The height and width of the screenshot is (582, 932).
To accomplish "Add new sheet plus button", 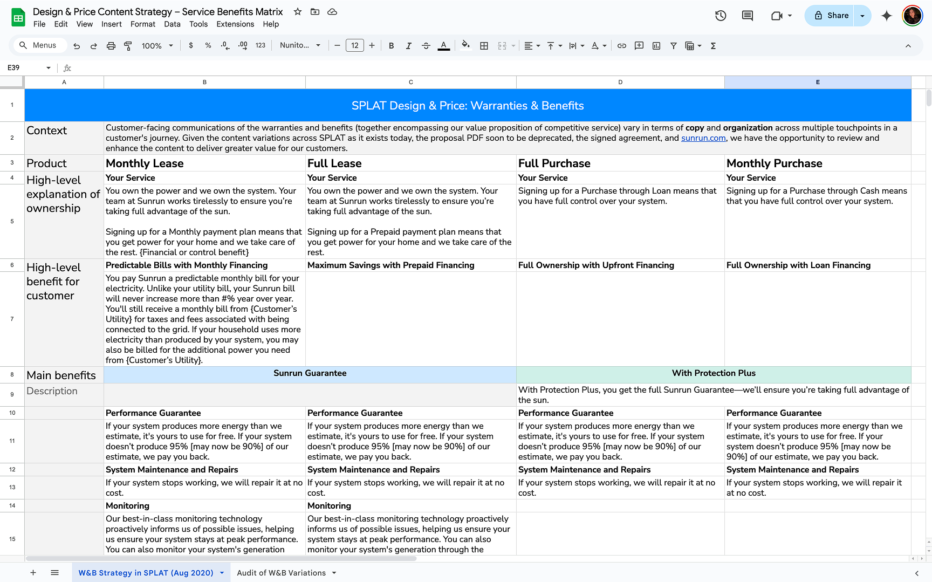I will point(33,573).
